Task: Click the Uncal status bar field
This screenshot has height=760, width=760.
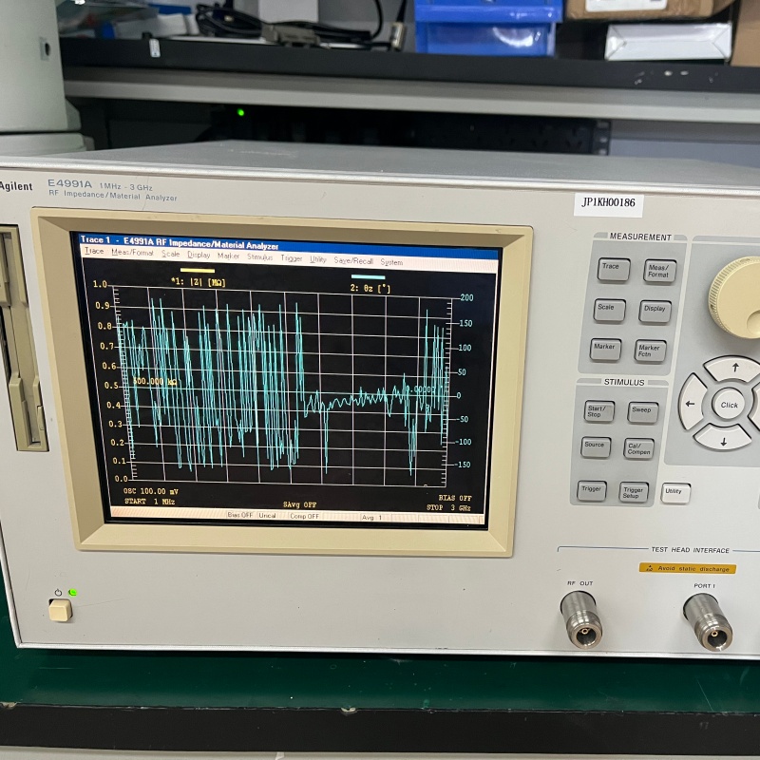Action: coord(267,515)
